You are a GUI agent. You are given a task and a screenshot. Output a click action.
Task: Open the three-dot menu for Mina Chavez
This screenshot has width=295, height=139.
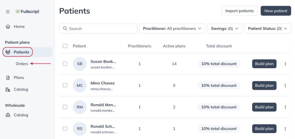(285, 85)
